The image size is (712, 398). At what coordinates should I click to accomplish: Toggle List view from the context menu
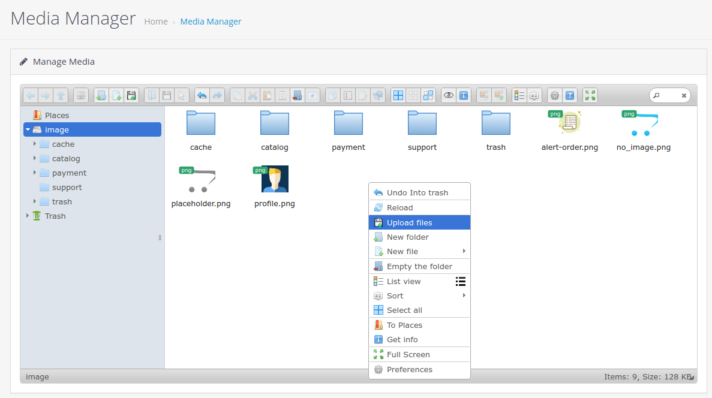404,281
